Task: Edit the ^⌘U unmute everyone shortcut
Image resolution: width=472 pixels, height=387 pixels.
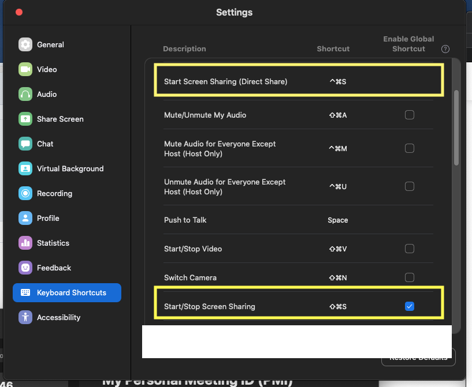Action: (338, 187)
